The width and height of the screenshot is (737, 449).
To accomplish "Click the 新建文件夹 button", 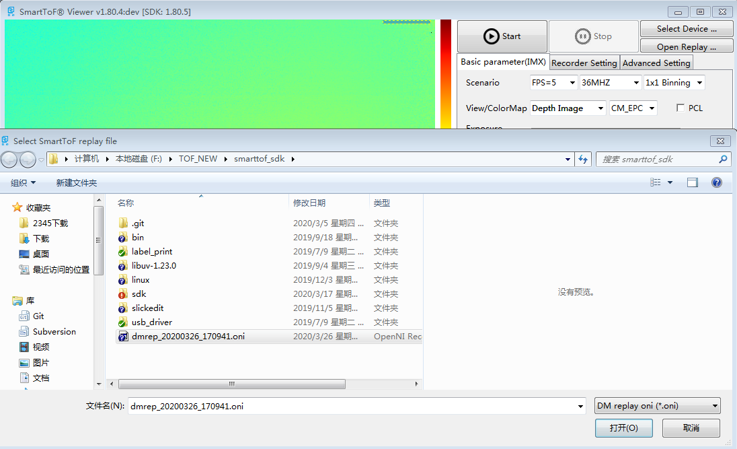I will pos(76,182).
